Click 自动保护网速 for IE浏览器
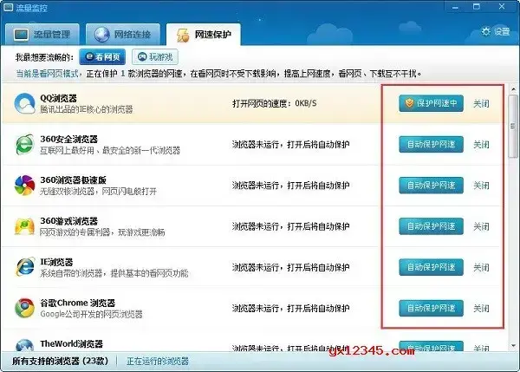Viewport: 520px width, 372px height. pos(431,267)
